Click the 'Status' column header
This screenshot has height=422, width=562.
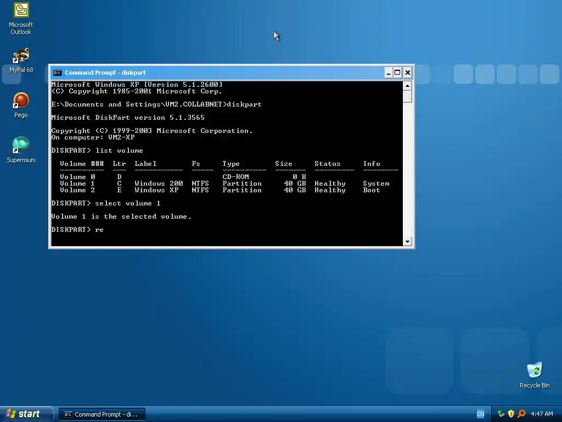tap(327, 164)
